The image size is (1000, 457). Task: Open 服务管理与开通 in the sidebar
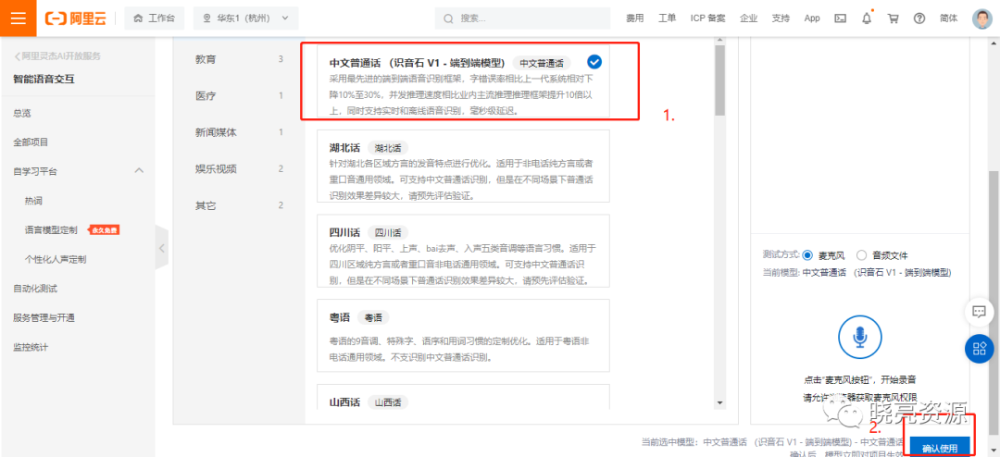[x=44, y=318]
